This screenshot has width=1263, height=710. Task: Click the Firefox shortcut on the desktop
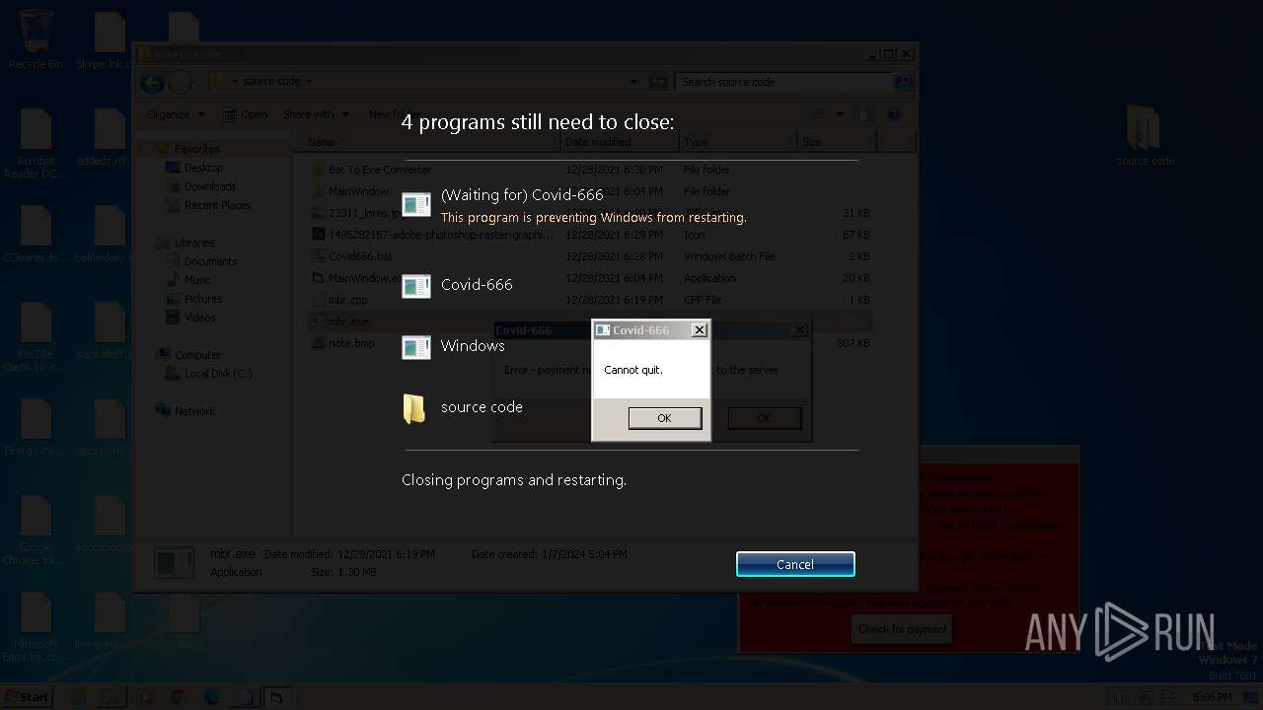coord(36,428)
